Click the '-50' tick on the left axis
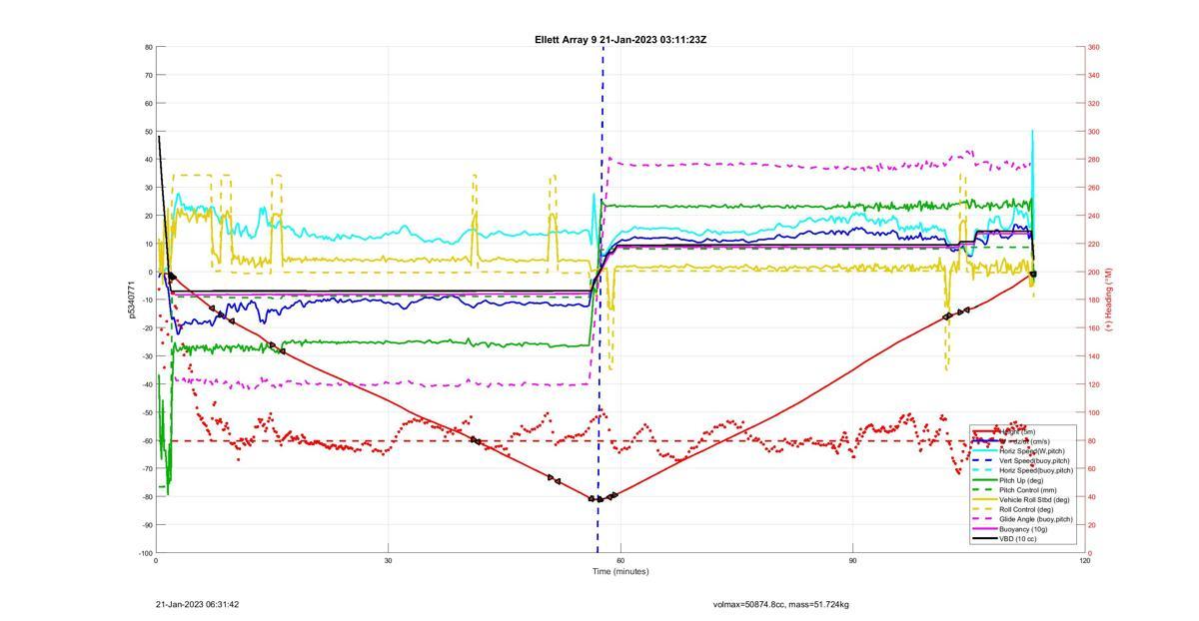Image resolution: width=1199 pixels, height=621 pixels. [x=147, y=412]
